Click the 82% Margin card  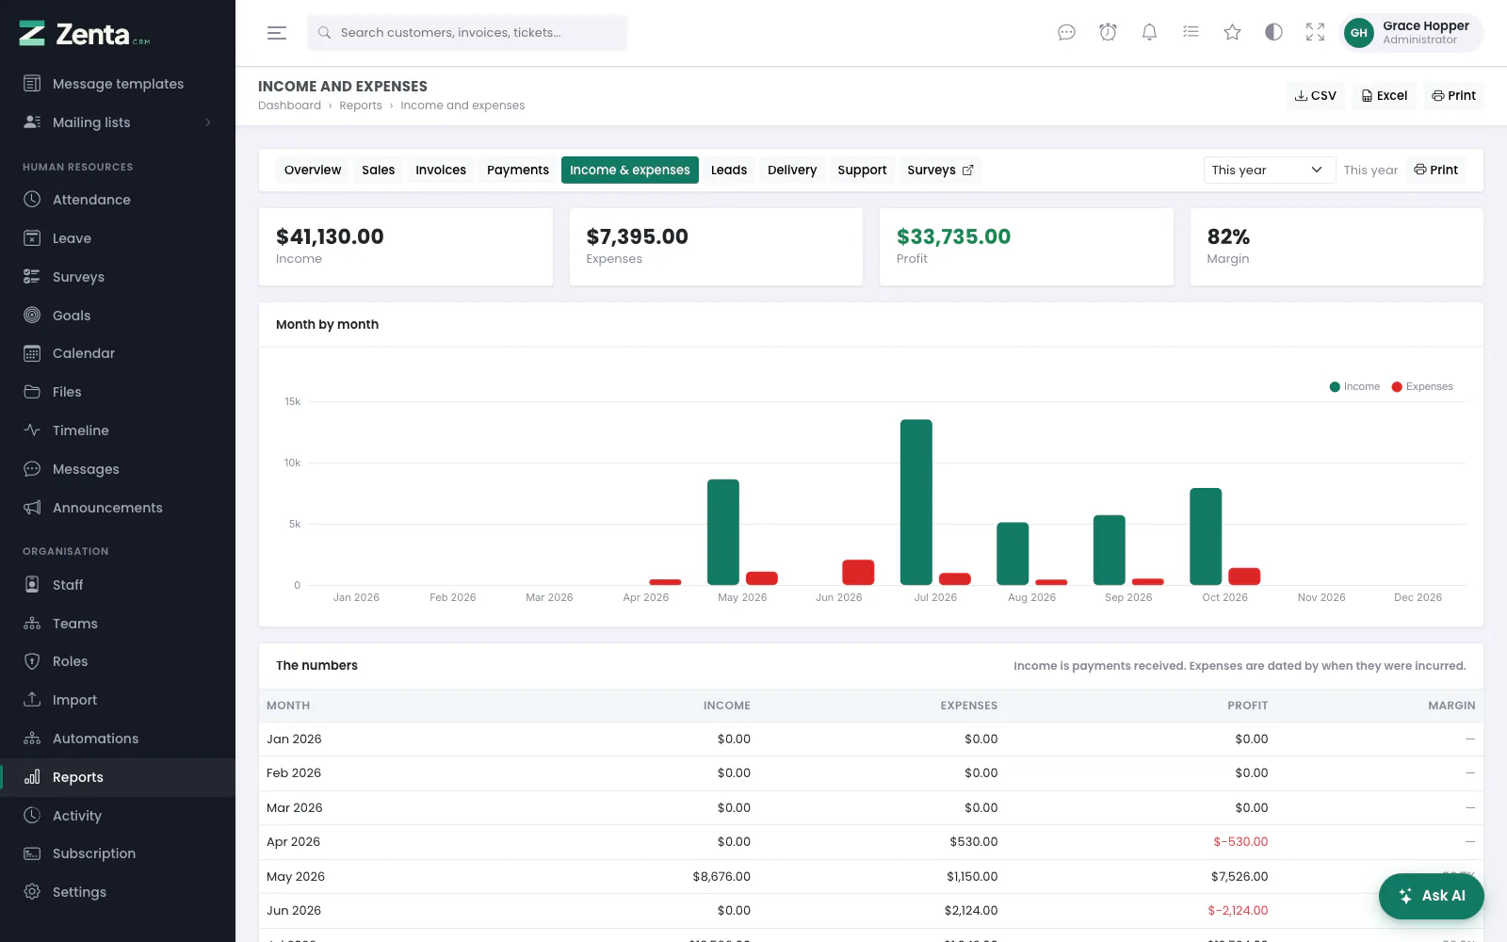[x=1337, y=247]
